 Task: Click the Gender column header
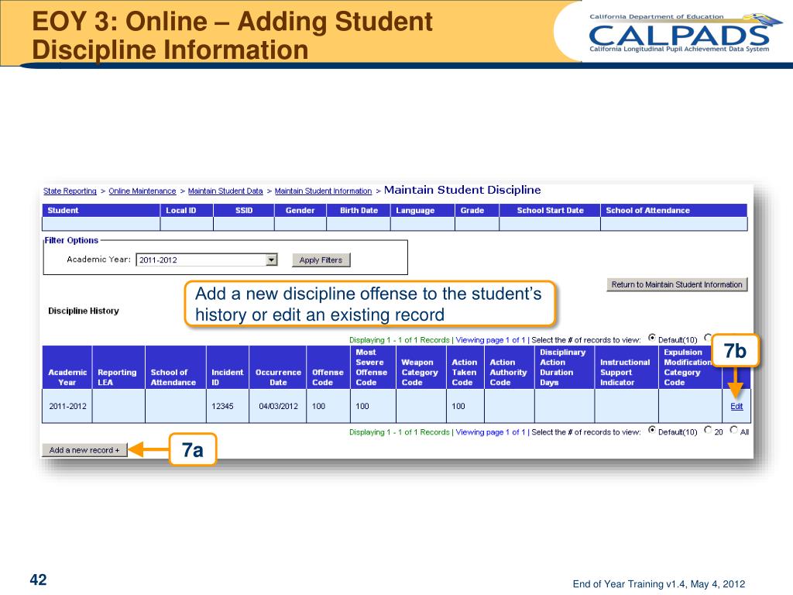300,211
